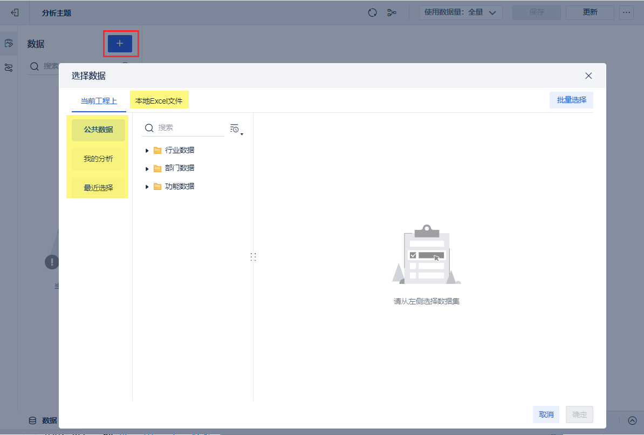Select the data edit sidebar icon
This screenshot has width=644, height=435.
pyautogui.click(x=9, y=43)
